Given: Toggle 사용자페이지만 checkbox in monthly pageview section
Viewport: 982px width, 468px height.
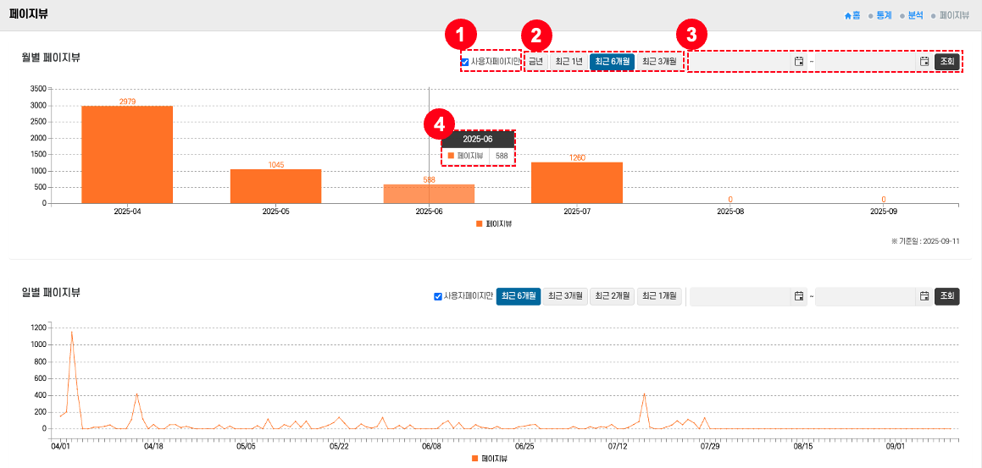Looking at the screenshot, I should click(465, 62).
